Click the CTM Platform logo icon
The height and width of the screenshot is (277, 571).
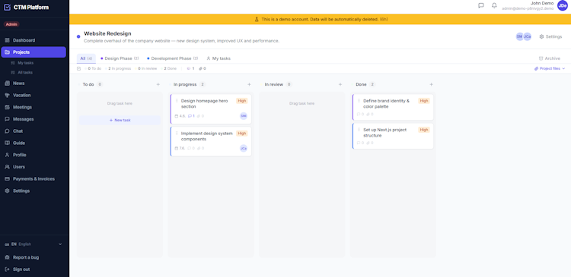[x=7, y=8]
